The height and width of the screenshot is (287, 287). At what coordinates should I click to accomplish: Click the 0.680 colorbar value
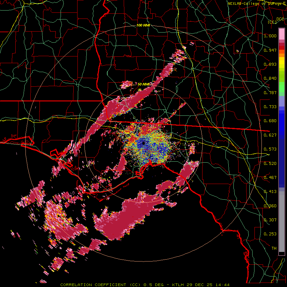click(270, 121)
